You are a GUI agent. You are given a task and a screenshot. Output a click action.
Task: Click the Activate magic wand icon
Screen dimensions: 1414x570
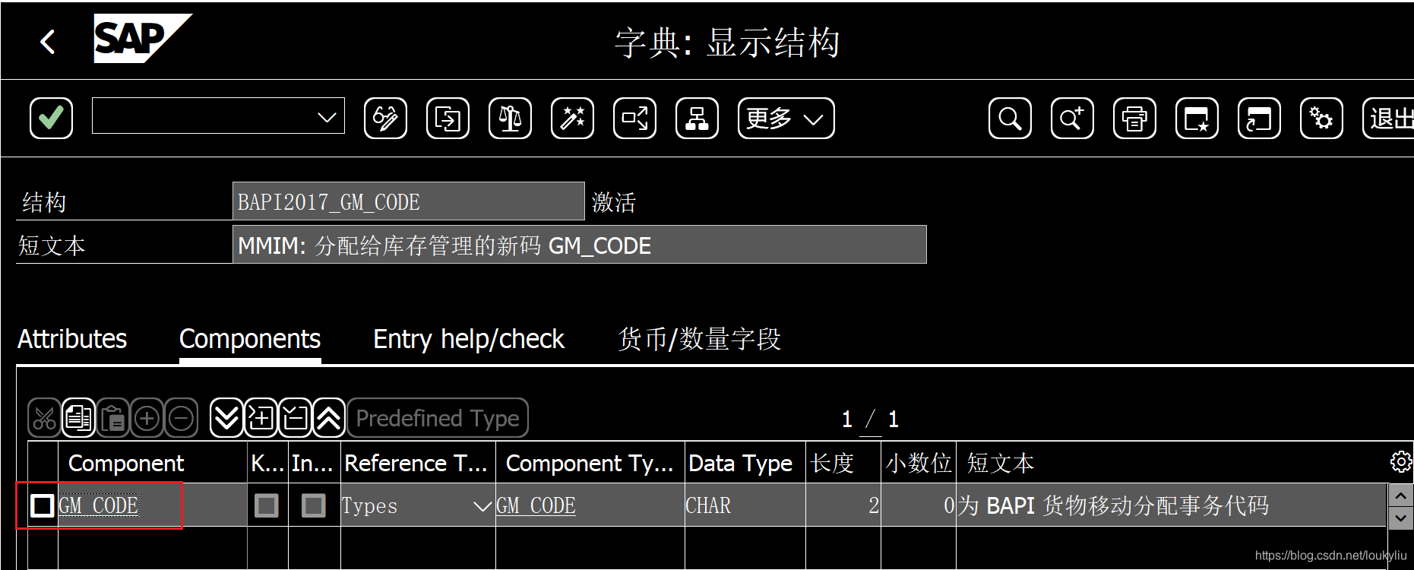[572, 119]
